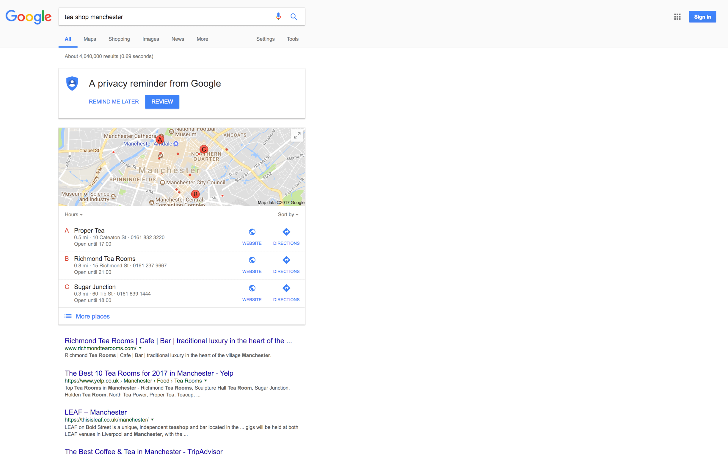Open the Google apps grid icon

(677, 17)
